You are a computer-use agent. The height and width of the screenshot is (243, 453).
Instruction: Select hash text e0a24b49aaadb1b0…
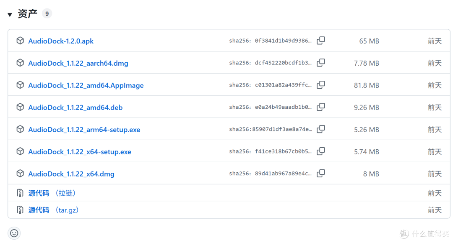[283, 107]
